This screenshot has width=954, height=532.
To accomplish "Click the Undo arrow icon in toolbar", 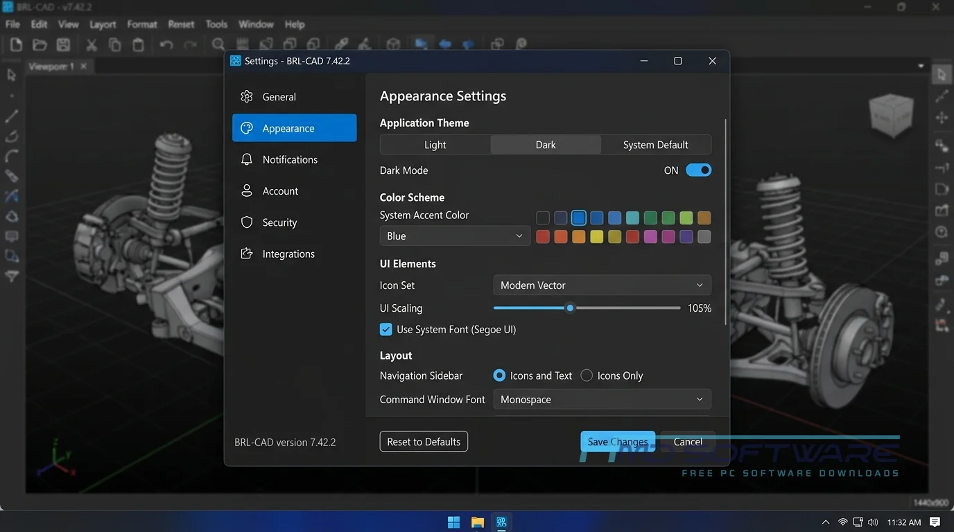I will [166, 44].
